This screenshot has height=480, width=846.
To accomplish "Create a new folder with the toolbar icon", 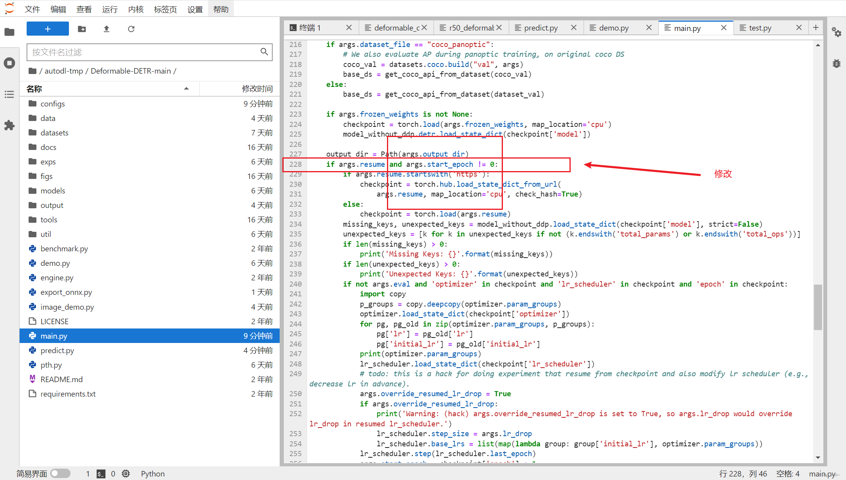I will (82, 29).
